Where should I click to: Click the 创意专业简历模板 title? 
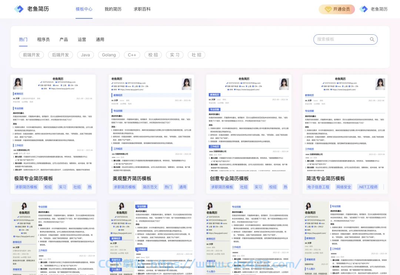[x=229, y=178]
